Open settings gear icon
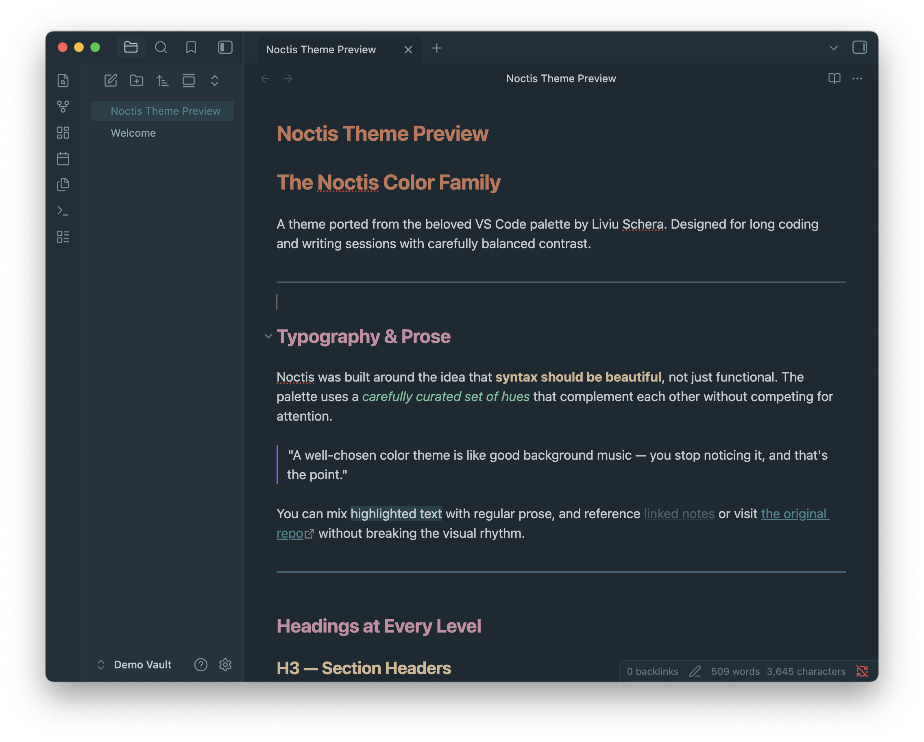Image resolution: width=924 pixels, height=742 pixels. click(x=225, y=664)
